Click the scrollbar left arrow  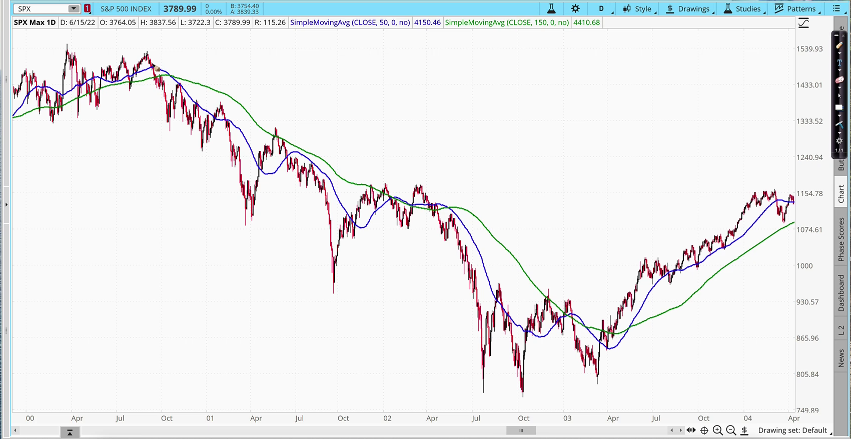(x=15, y=430)
